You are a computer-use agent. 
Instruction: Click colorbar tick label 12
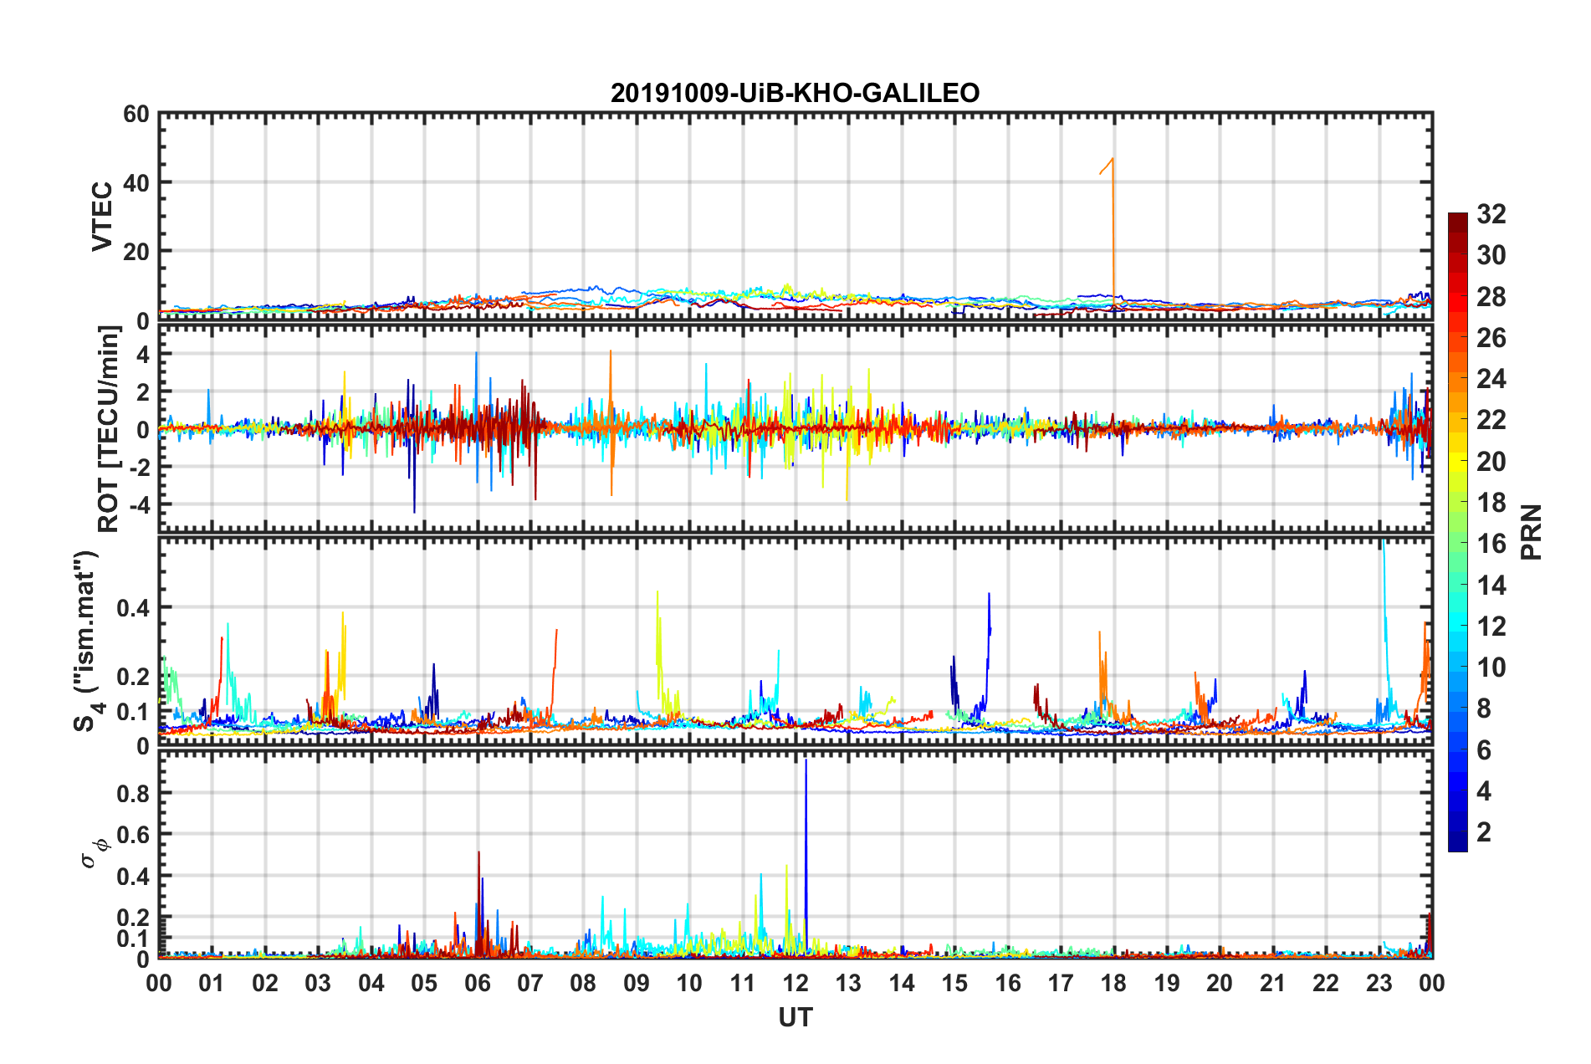pyautogui.click(x=1491, y=627)
